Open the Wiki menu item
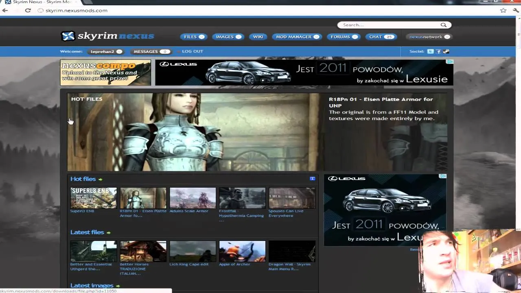This screenshot has height=293, width=521. point(258,37)
